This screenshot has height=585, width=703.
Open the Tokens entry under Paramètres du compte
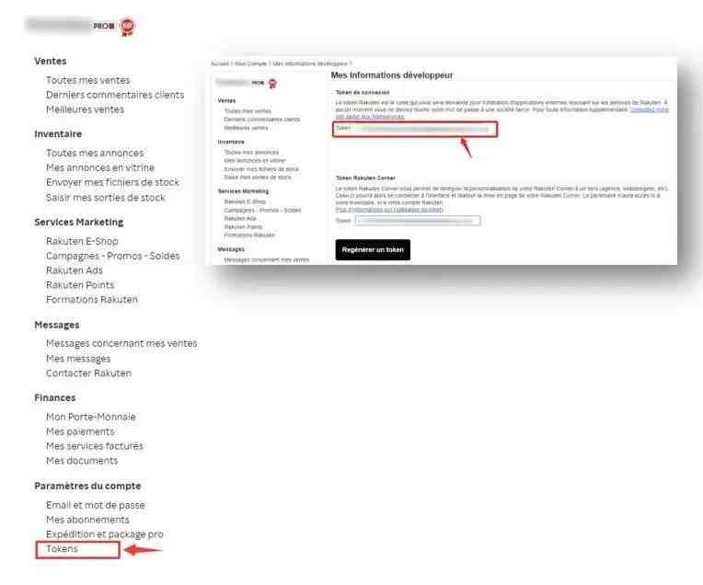62,549
